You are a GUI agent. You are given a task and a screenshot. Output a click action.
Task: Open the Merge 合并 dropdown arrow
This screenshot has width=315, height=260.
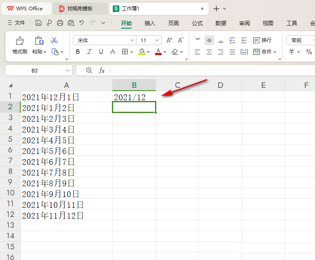(x=275, y=52)
